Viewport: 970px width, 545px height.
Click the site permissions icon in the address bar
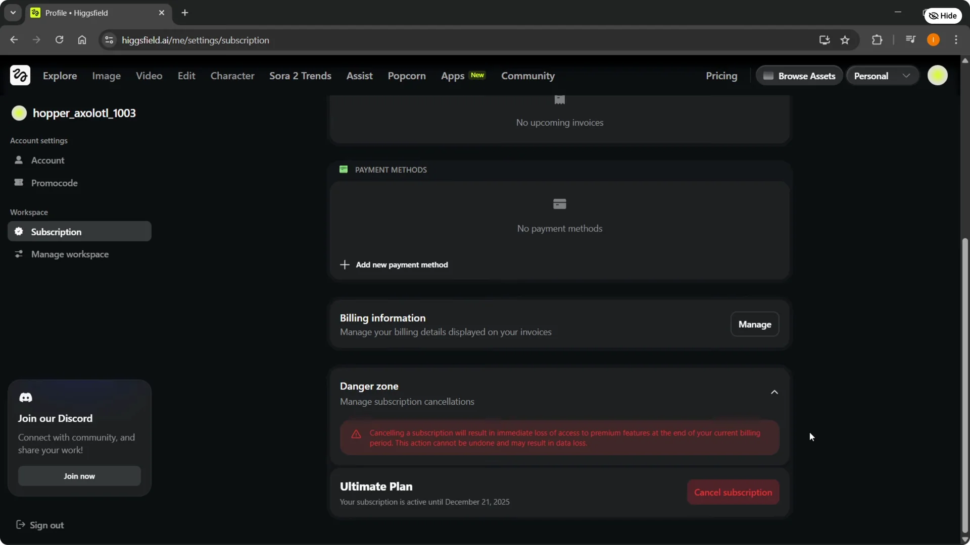click(109, 40)
